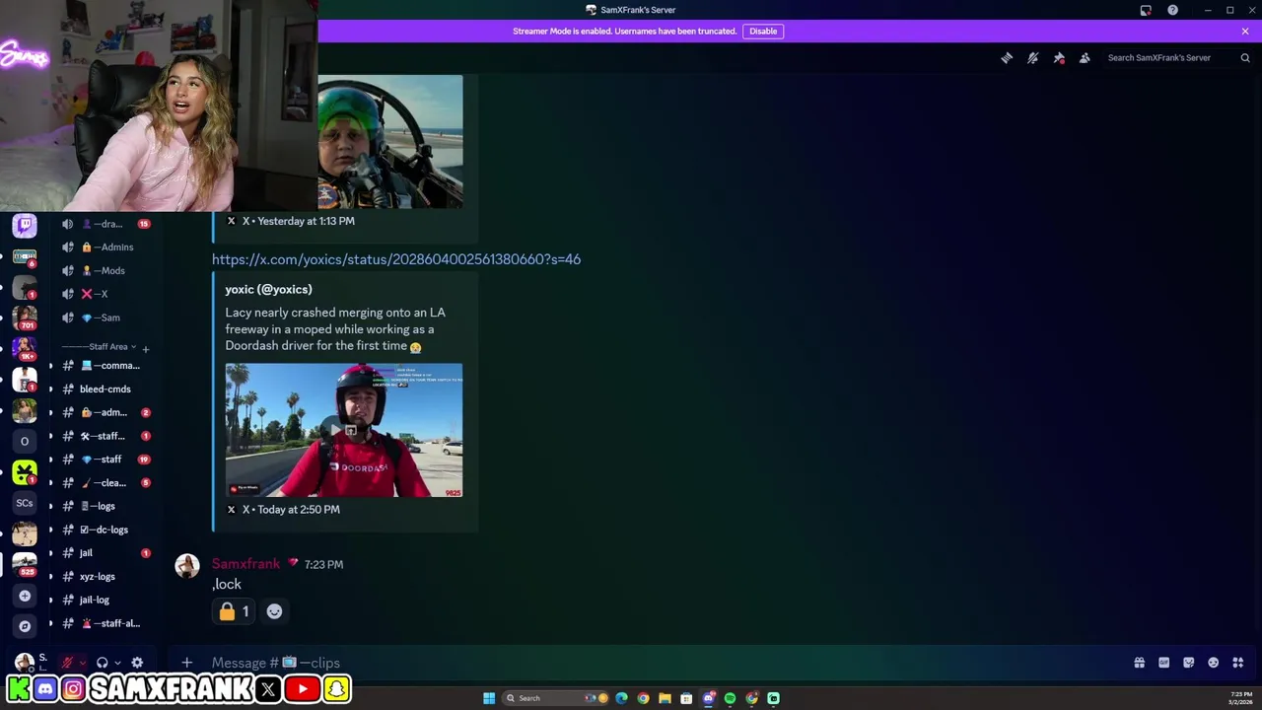Open the Help question mark icon
This screenshot has height=710, width=1262.
pyautogui.click(x=1172, y=10)
